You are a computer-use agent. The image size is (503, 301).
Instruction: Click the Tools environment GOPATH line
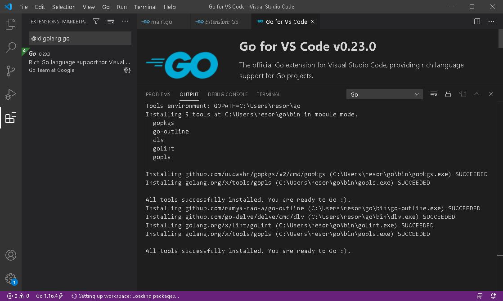click(x=223, y=106)
